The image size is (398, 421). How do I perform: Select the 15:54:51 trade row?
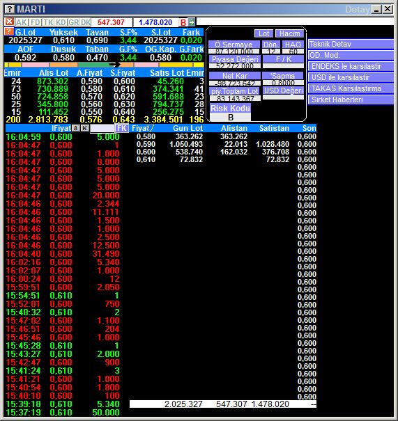pos(63,296)
